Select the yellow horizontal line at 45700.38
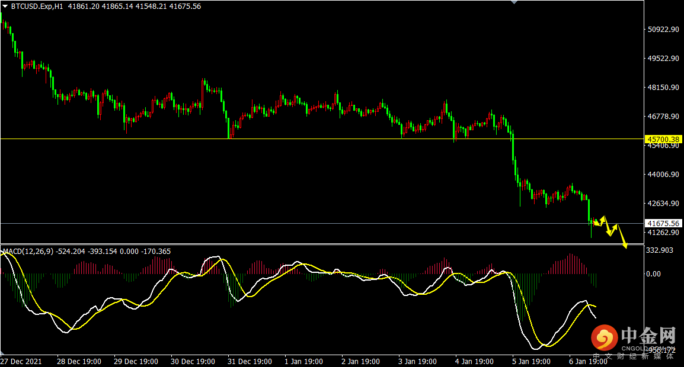684x367 pixels. 296,139
